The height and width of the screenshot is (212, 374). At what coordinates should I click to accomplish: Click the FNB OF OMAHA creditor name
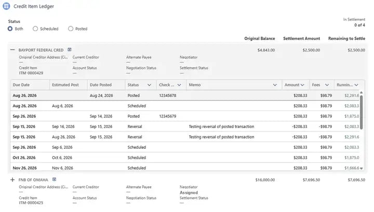pos(33,180)
